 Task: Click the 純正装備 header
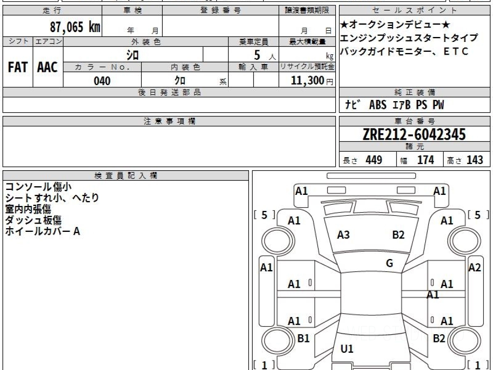(415, 92)
